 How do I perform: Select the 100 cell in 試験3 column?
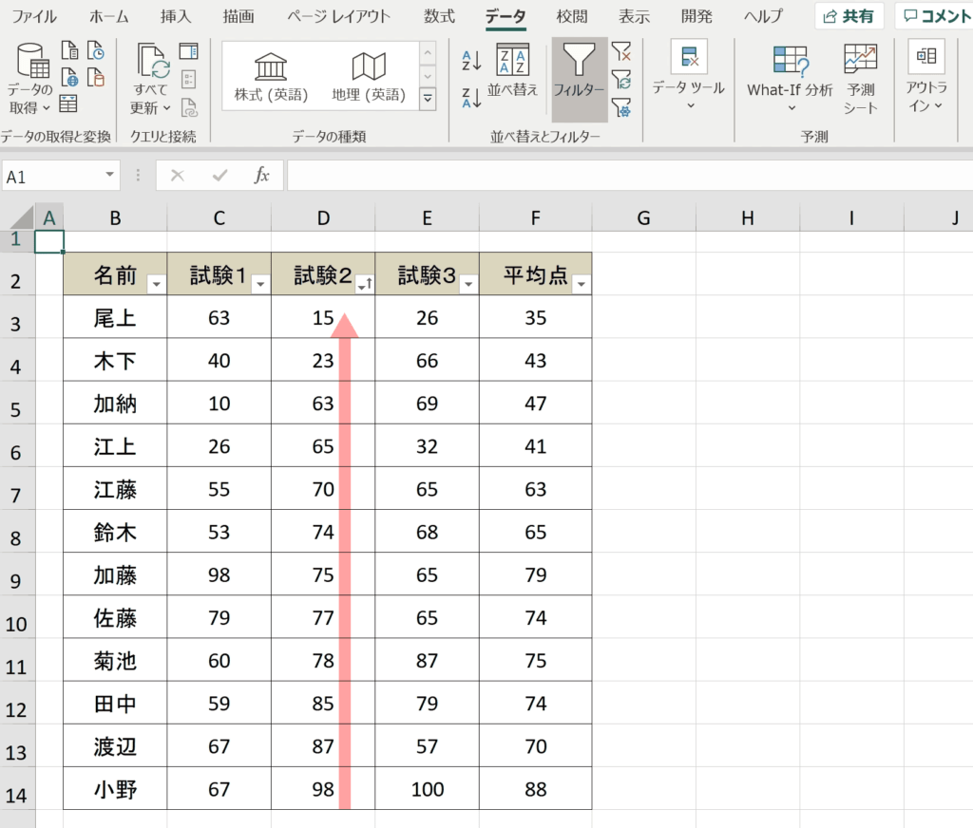click(427, 788)
